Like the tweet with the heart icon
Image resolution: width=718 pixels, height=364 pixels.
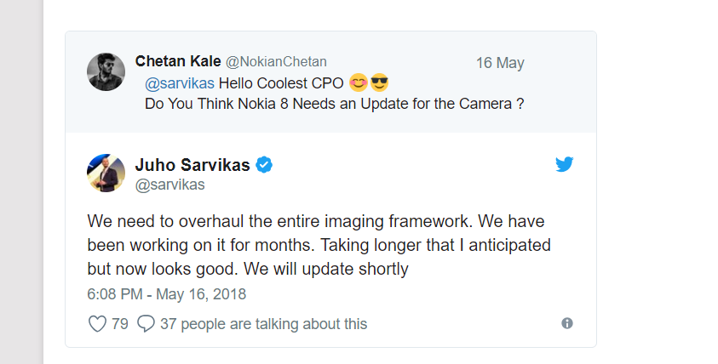coord(97,324)
